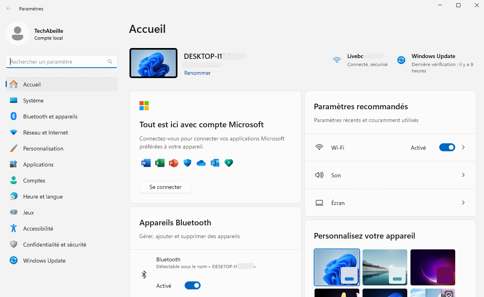Image resolution: width=484 pixels, height=297 pixels.
Task: Click the Renommer link
Action: (x=197, y=73)
